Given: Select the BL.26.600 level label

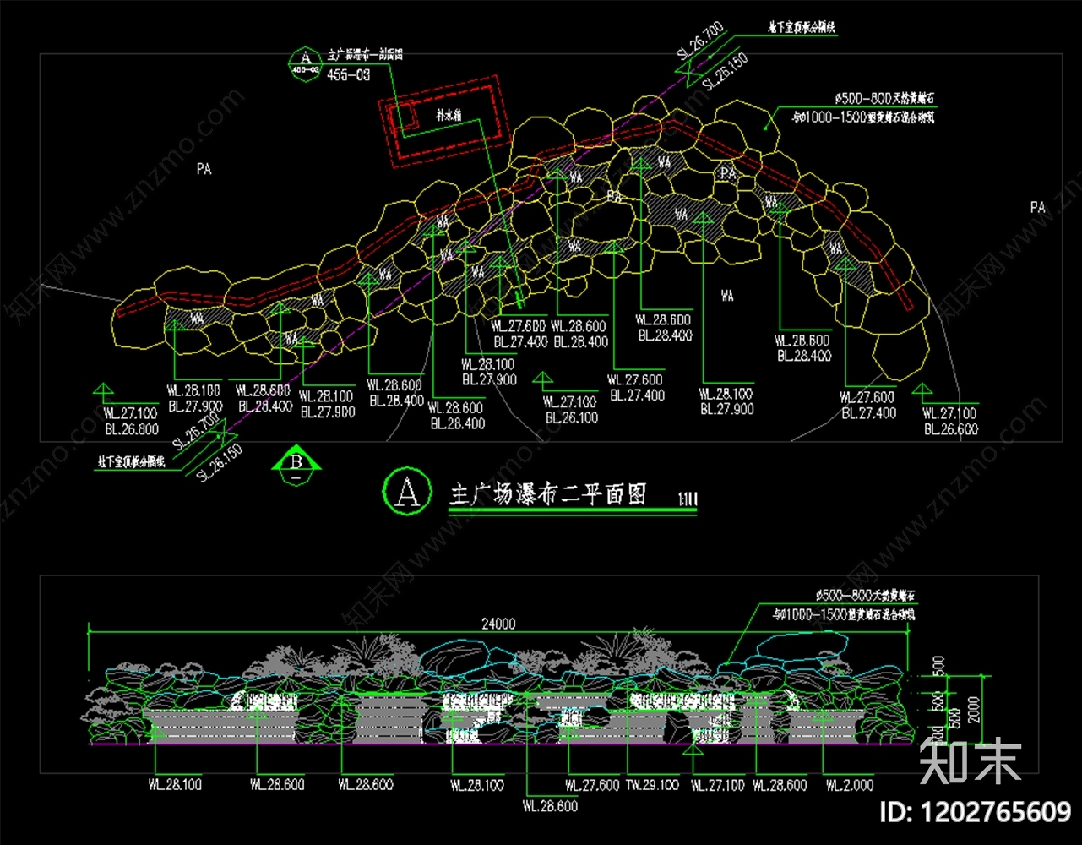Looking at the screenshot, I should click(951, 429).
